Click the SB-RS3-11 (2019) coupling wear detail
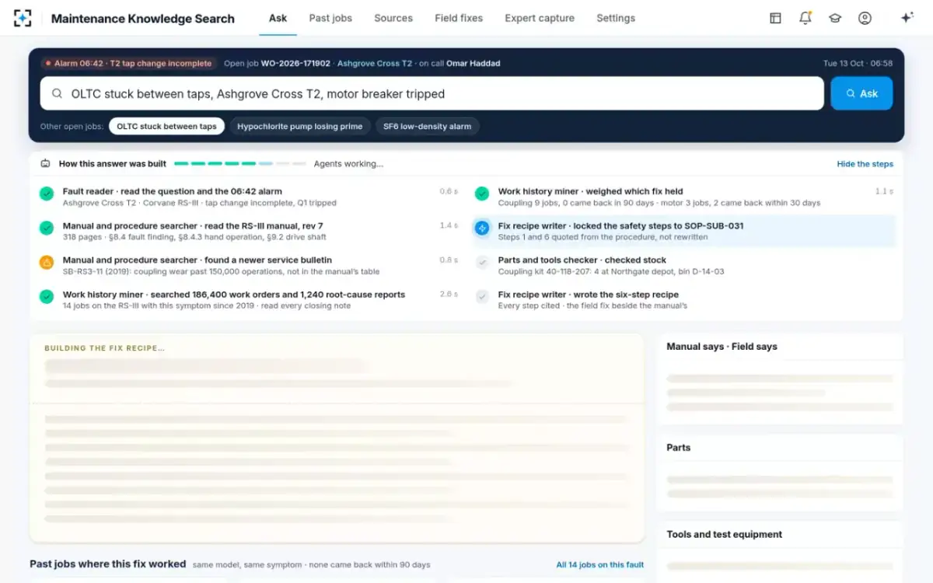This screenshot has width=933, height=583. click(222, 271)
